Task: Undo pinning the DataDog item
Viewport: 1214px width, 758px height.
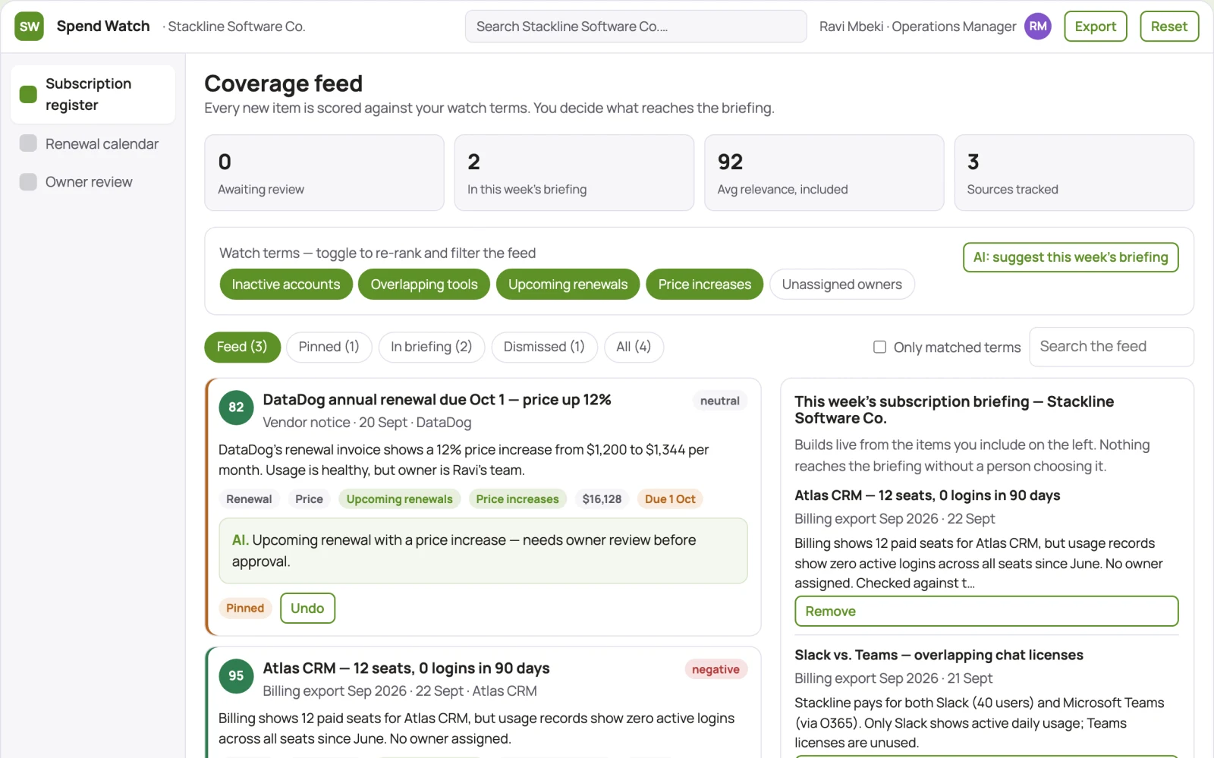Action: point(307,609)
